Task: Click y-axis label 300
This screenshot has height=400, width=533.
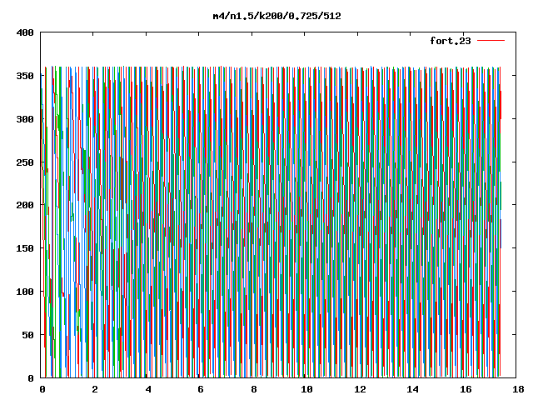Action: point(25,119)
